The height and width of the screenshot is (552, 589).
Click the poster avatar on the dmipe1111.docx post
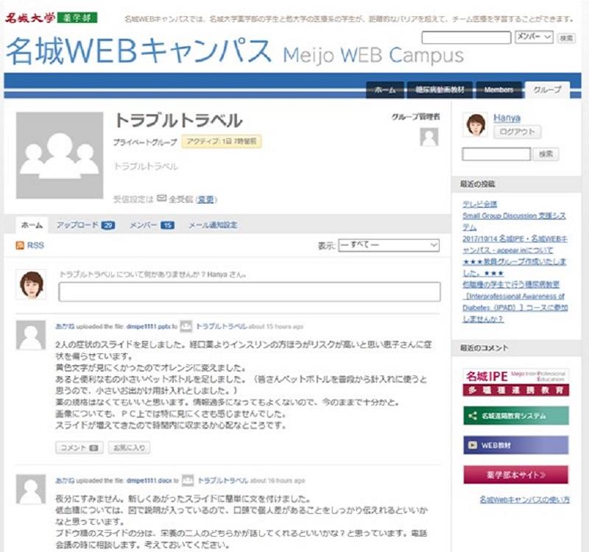pyautogui.click(x=31, y=489)
